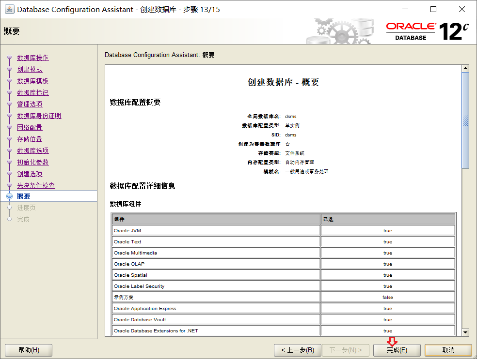477x359 pixels.
Task: Minimize the Database Configuration Assistant window
Action: point(405,9)
